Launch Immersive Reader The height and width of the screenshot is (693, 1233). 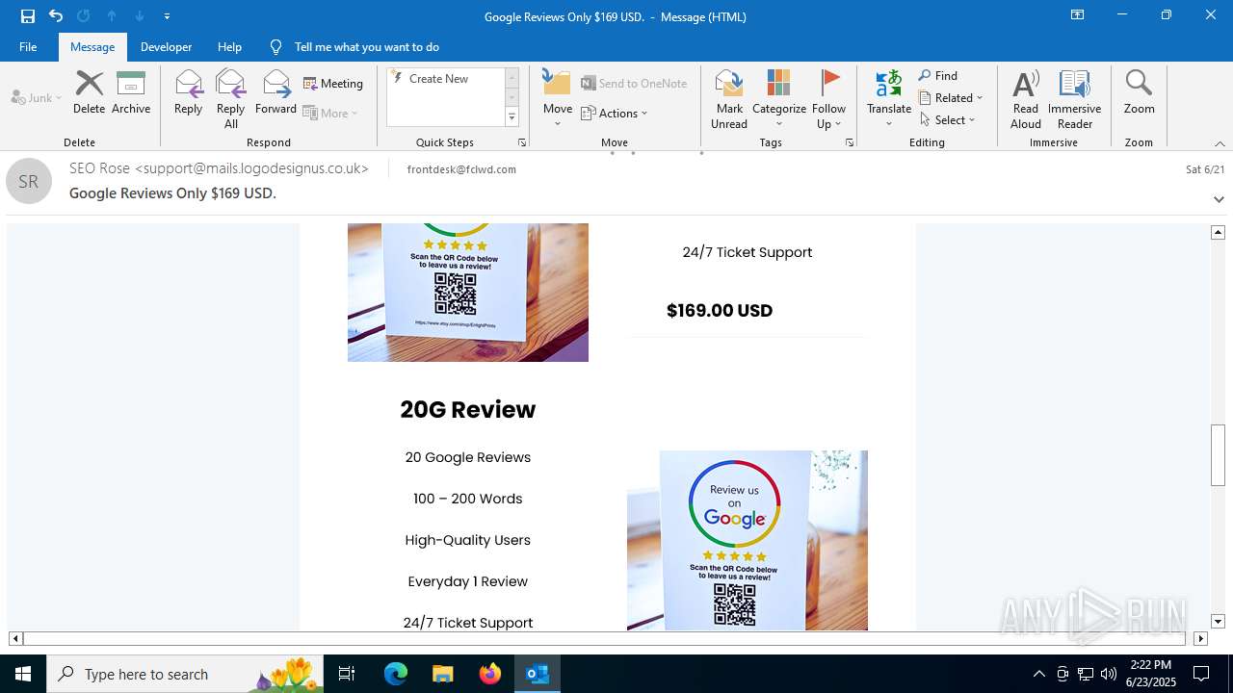pyautogui.click(x=1075, y=99)
